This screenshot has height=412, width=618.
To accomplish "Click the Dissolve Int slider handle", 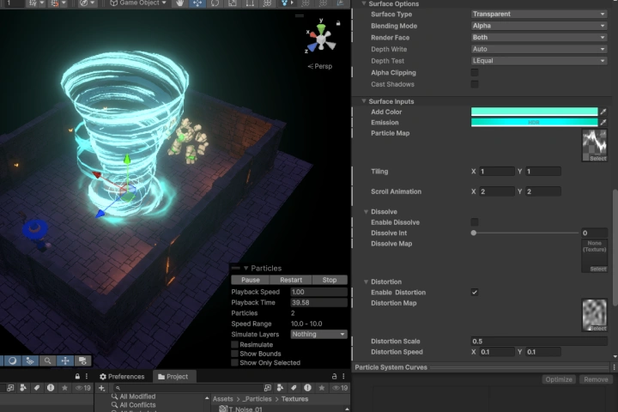I will (x=474, y=233).
